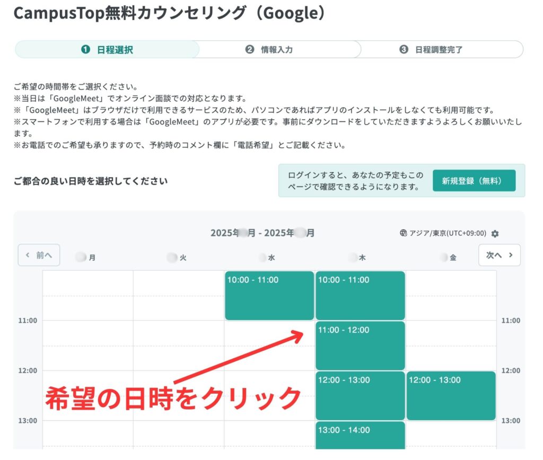Screen dimensions: 543x460
Task: Select the 水 (Wednesday) column header
Action: pyautogui.click(x=269, y=258)
